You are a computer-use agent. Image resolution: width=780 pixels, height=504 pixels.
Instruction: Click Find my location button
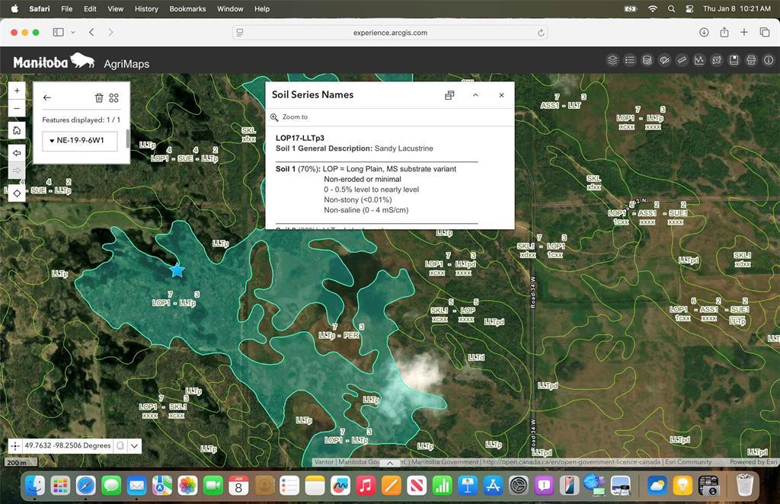[x=17, y=193]
